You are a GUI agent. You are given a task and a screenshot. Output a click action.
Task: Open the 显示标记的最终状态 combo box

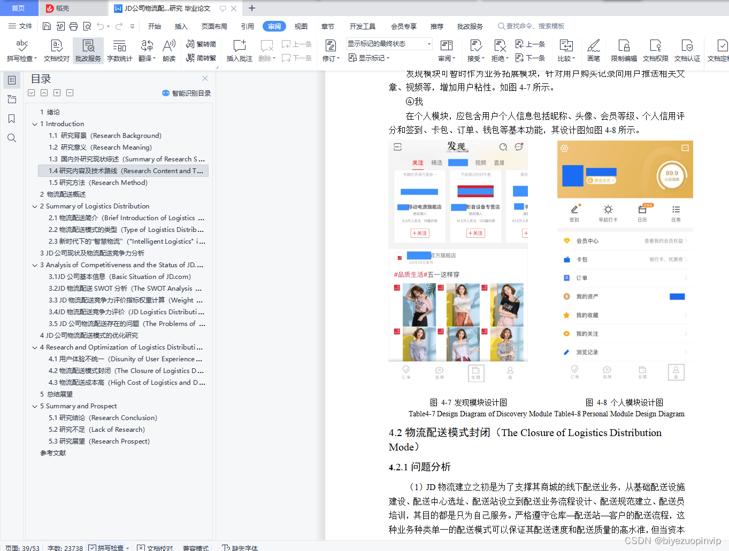coord(389,44)
